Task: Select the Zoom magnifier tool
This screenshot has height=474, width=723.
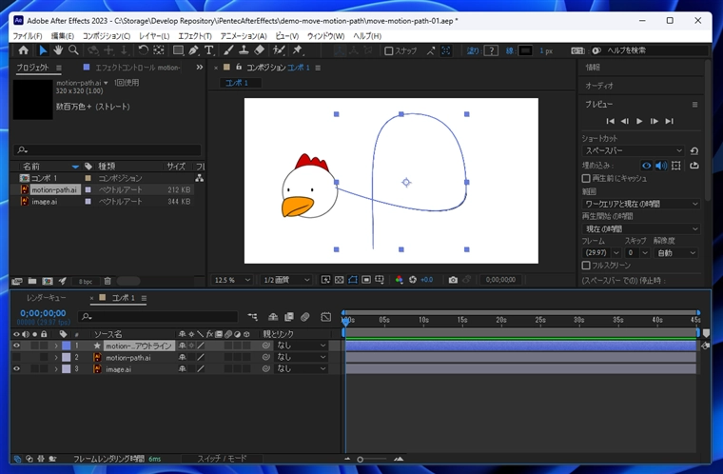Action: point(73,50)
